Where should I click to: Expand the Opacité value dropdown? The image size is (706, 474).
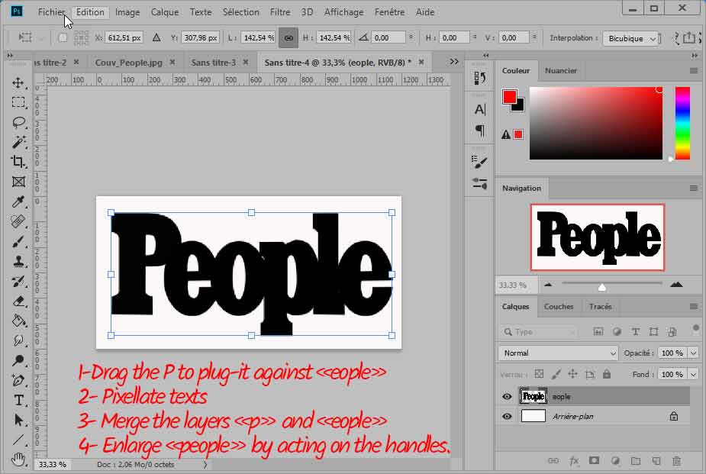click(x=693, y=353)
